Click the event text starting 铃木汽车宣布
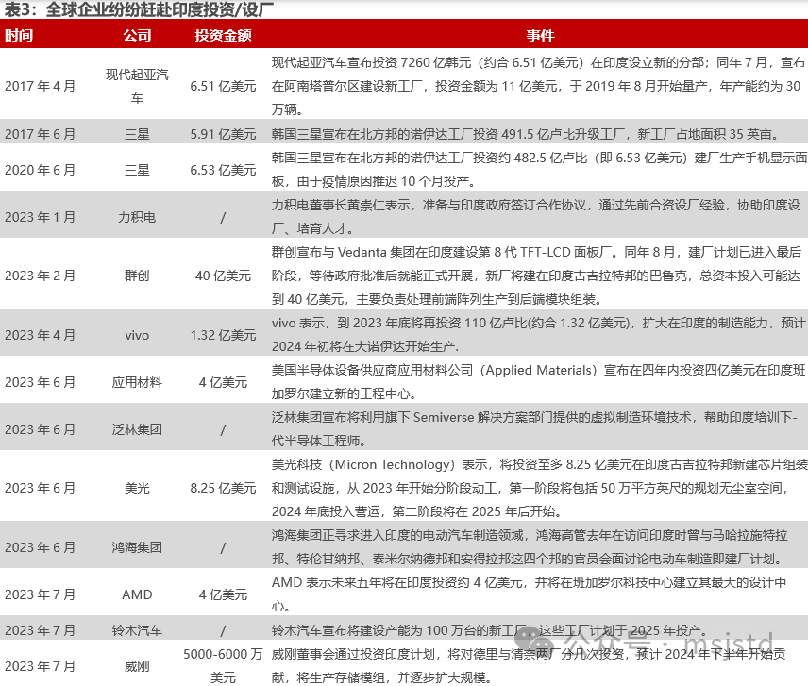The image size is (808, 686). (x=490, y=630)
